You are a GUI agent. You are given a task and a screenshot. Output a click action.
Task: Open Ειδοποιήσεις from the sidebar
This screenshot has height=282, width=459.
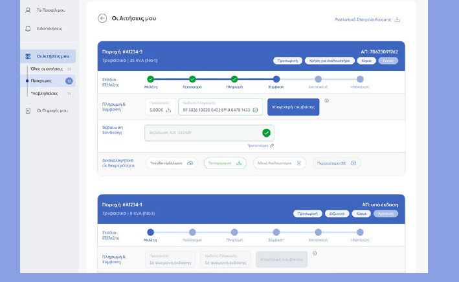tap(49, 28)
